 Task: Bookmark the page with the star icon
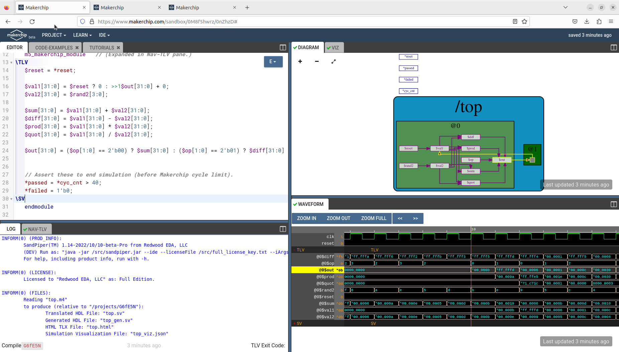(x=524, y=21)
